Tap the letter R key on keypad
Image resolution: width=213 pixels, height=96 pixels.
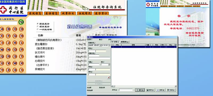[9, 57]
